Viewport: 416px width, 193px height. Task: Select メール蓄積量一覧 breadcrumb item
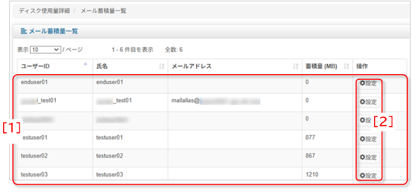click(x=104, y=11)
